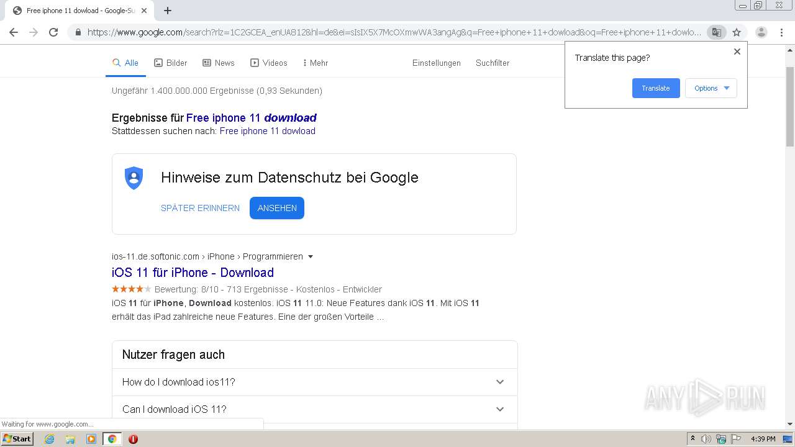The width and height of the screenshot is (795, 447).
Task: Click the network tray icon
Action: tap(721, 439)
